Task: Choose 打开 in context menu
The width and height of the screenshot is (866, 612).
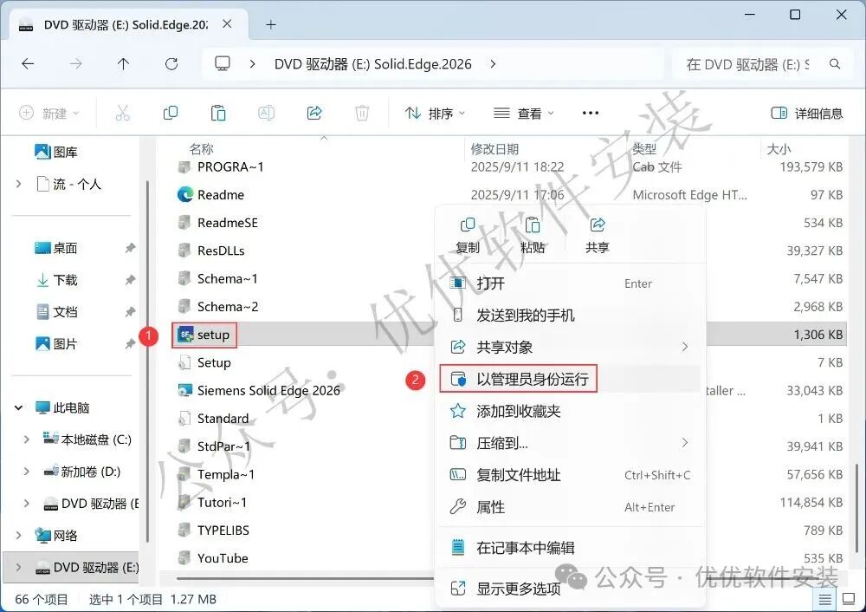Action: coord(570,283)
